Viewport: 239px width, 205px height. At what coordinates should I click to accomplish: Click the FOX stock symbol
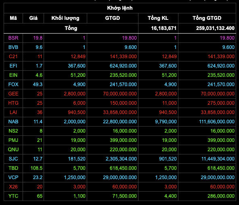pos(13,84)
